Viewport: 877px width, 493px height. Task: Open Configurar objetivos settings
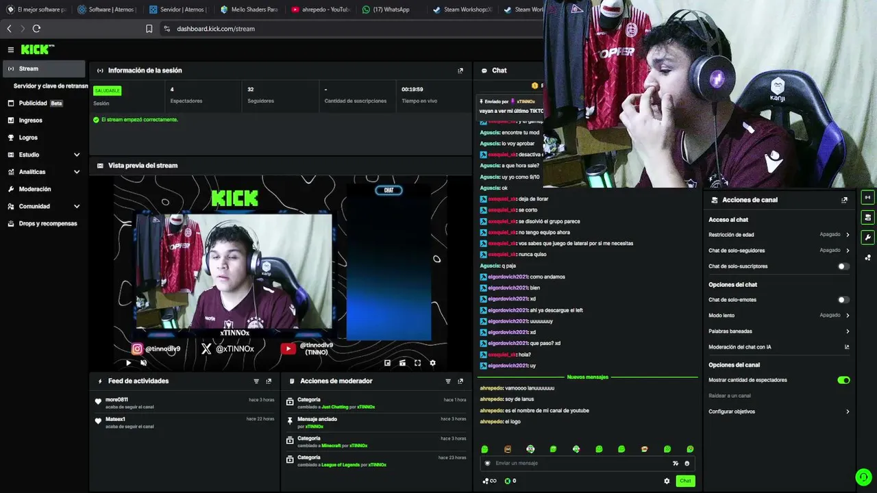click(x=779, y=412)
